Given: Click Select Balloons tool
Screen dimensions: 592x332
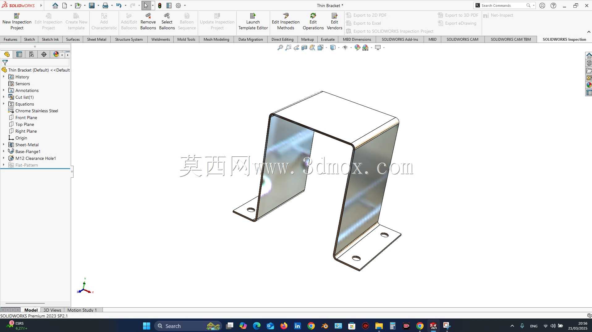Looking at the screenshot, I should pos(167,22).
